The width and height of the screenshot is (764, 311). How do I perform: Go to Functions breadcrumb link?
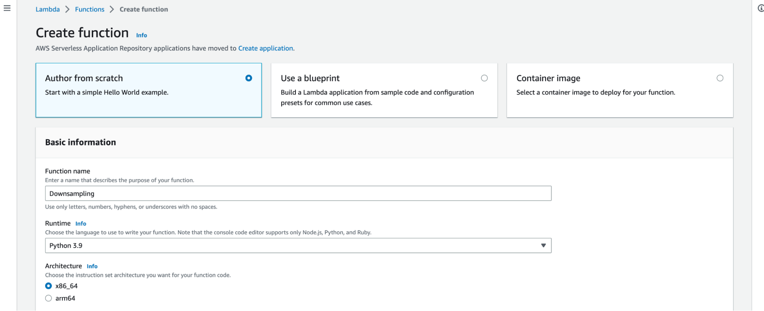89,9
